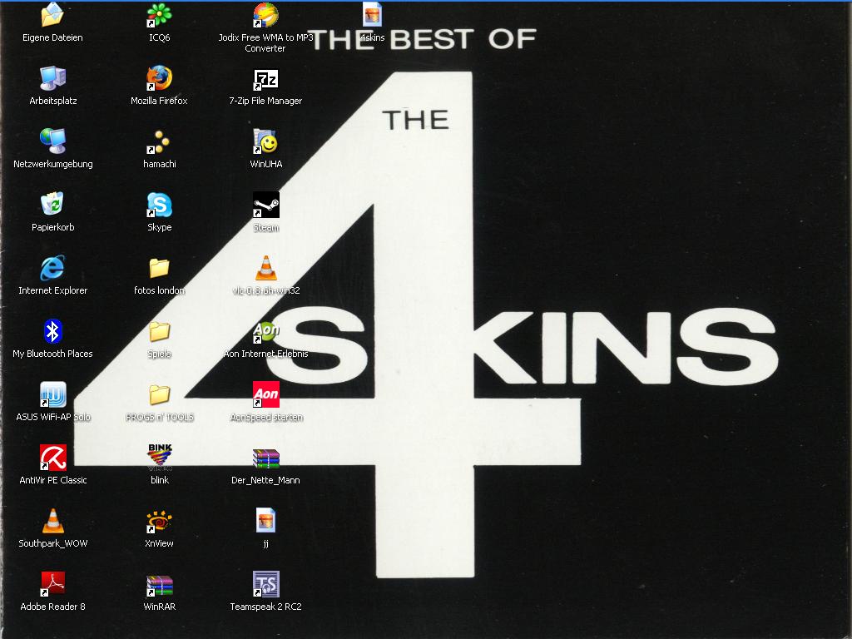Select the Papierkorb recycle bin
This screenshot has width=852, height=639.
pyautogui.click(x=52, y=206)
